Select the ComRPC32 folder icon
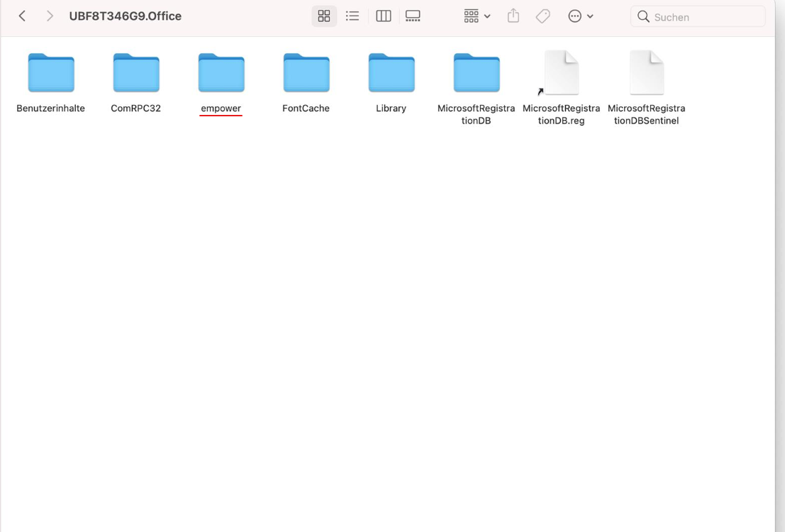785x532 pixels. tap(136, 72)
